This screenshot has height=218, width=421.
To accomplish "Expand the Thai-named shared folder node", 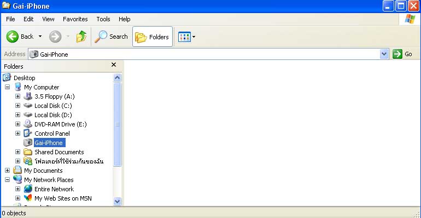I will click(x=17, y=161).
